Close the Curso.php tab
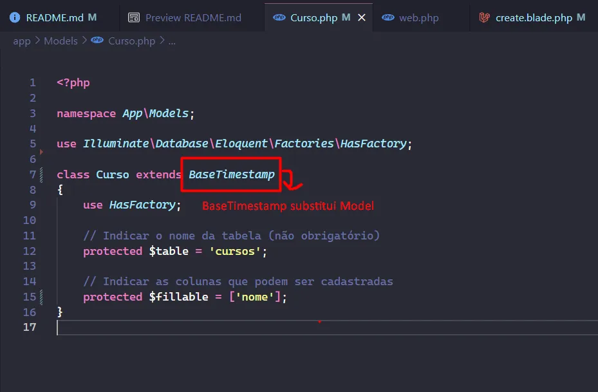Screen dimensions: 598x392 click(361, 17)
